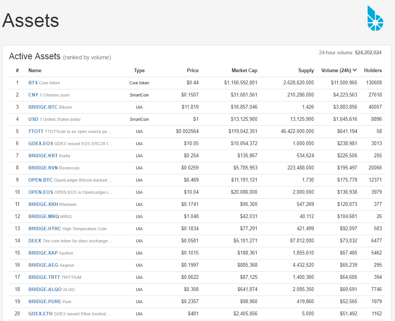Open the CNY asset link
This screenshot has width=395, height=321.
pyautogui.click(x=33, y=95)
